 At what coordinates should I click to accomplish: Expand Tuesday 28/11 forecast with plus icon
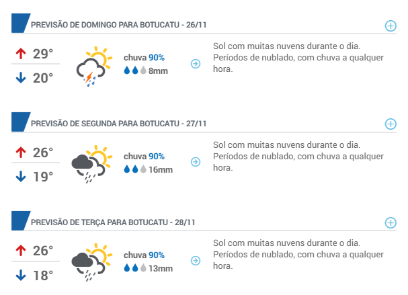click(391, 222)
